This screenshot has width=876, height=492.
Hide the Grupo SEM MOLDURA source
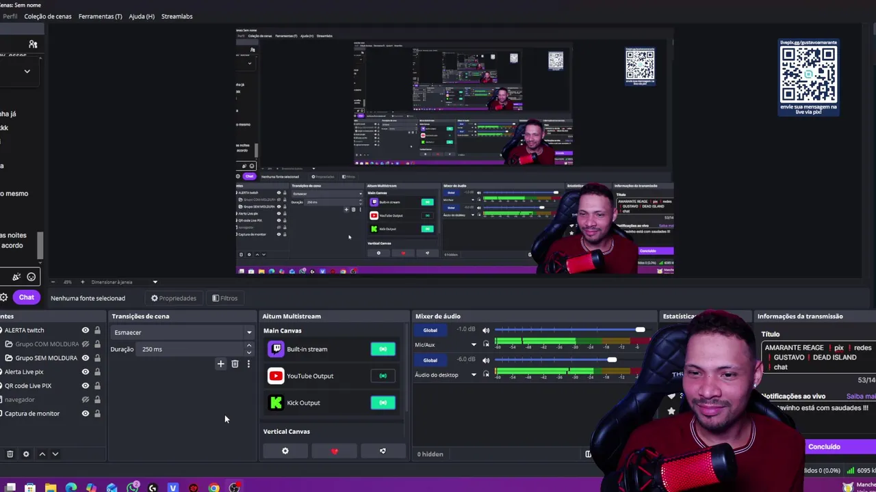click(x=86, y=358)
